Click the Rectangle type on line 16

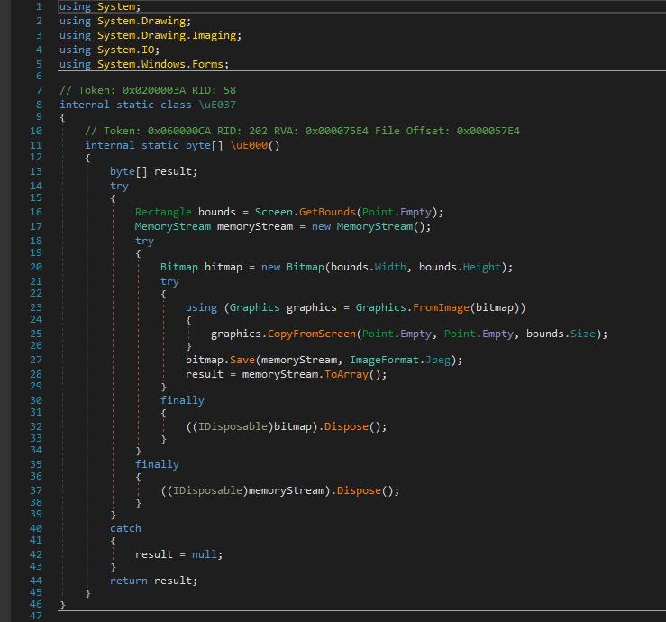[163, 212]
